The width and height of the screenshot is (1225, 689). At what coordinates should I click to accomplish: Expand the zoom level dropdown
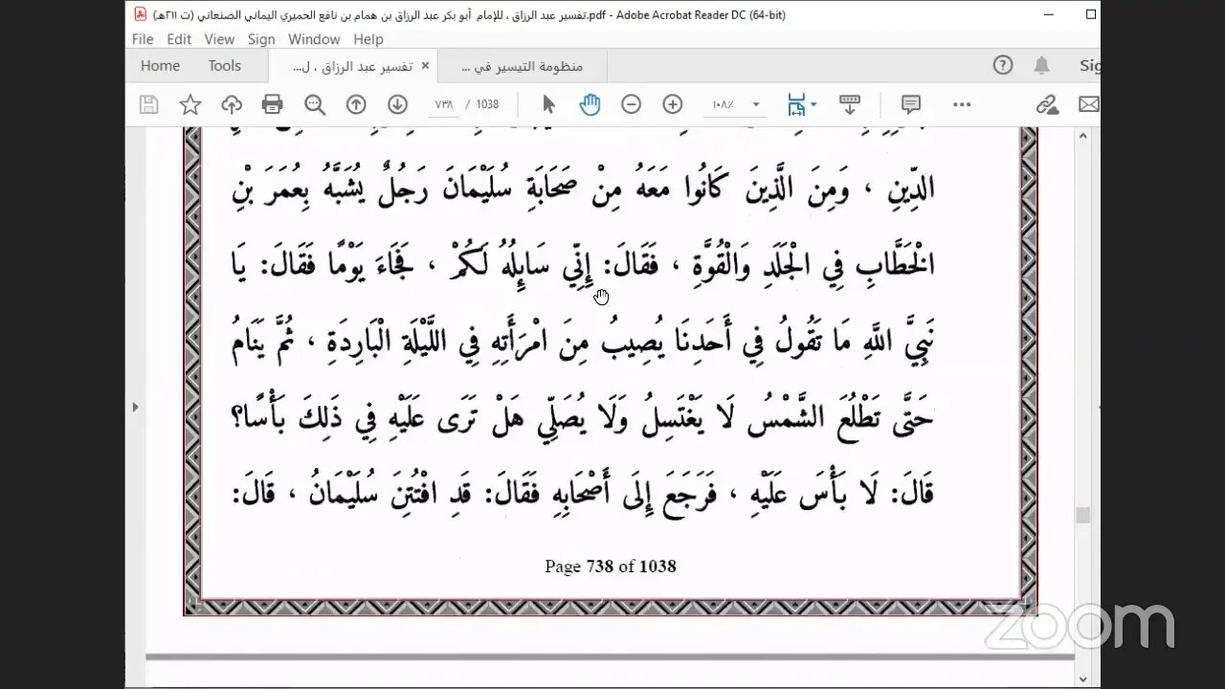coord(756,104)
